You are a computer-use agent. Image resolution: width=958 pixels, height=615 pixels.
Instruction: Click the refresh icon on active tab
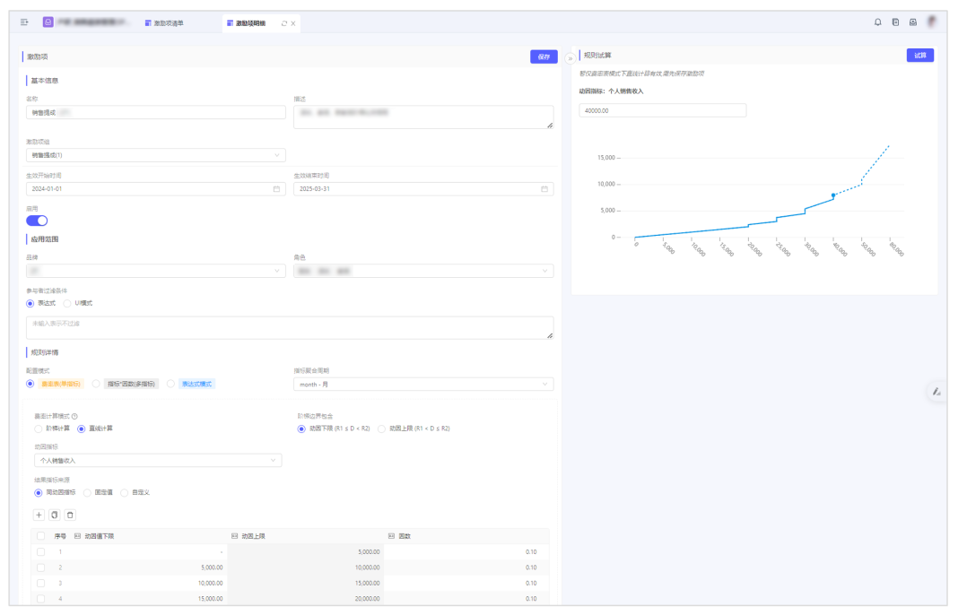pyautogui.click(x=284, y=23)
